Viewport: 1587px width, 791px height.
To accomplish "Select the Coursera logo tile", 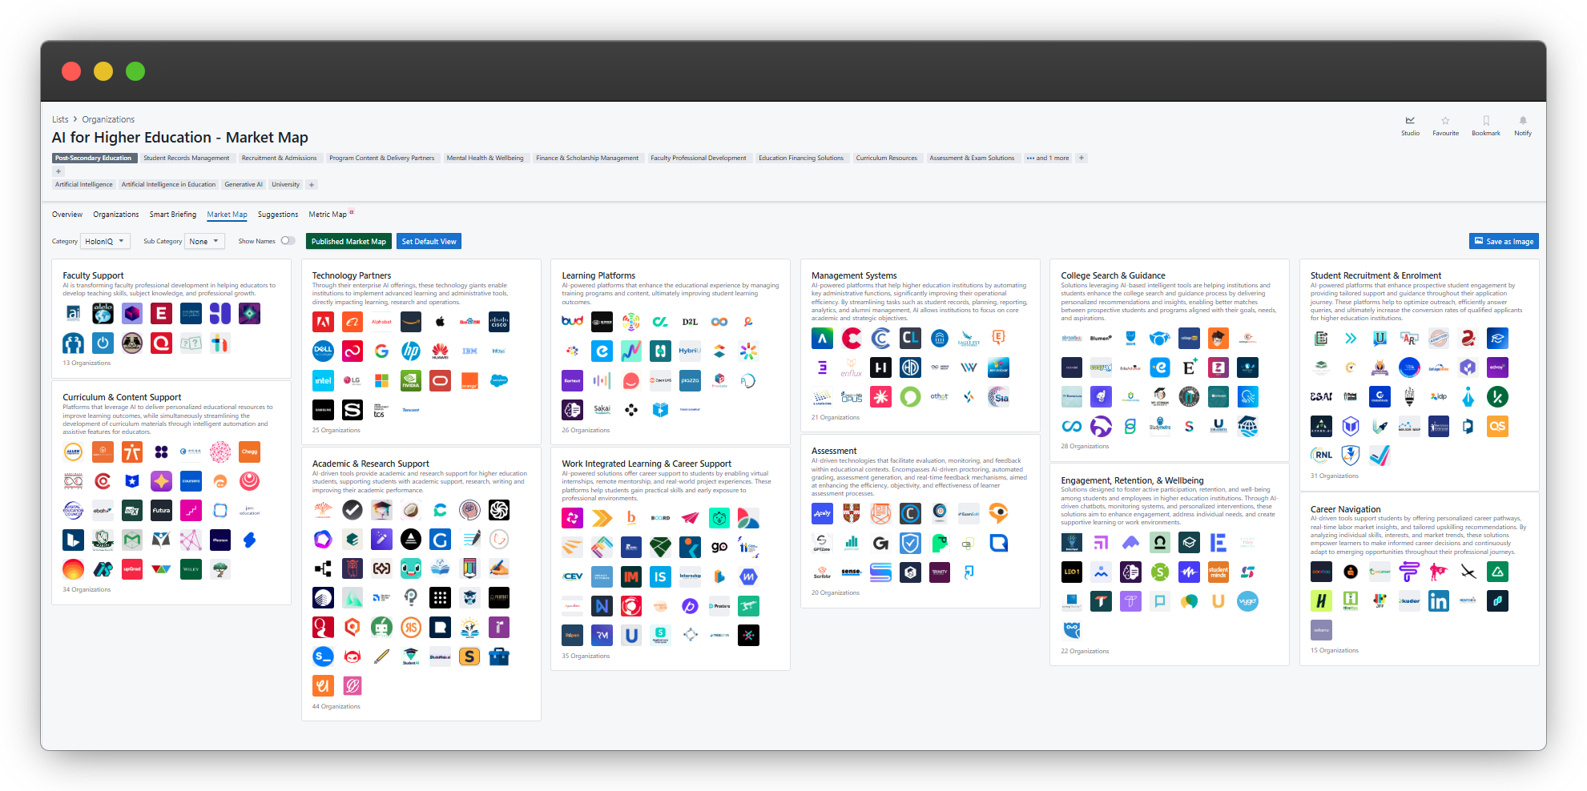I will point(191,481).
